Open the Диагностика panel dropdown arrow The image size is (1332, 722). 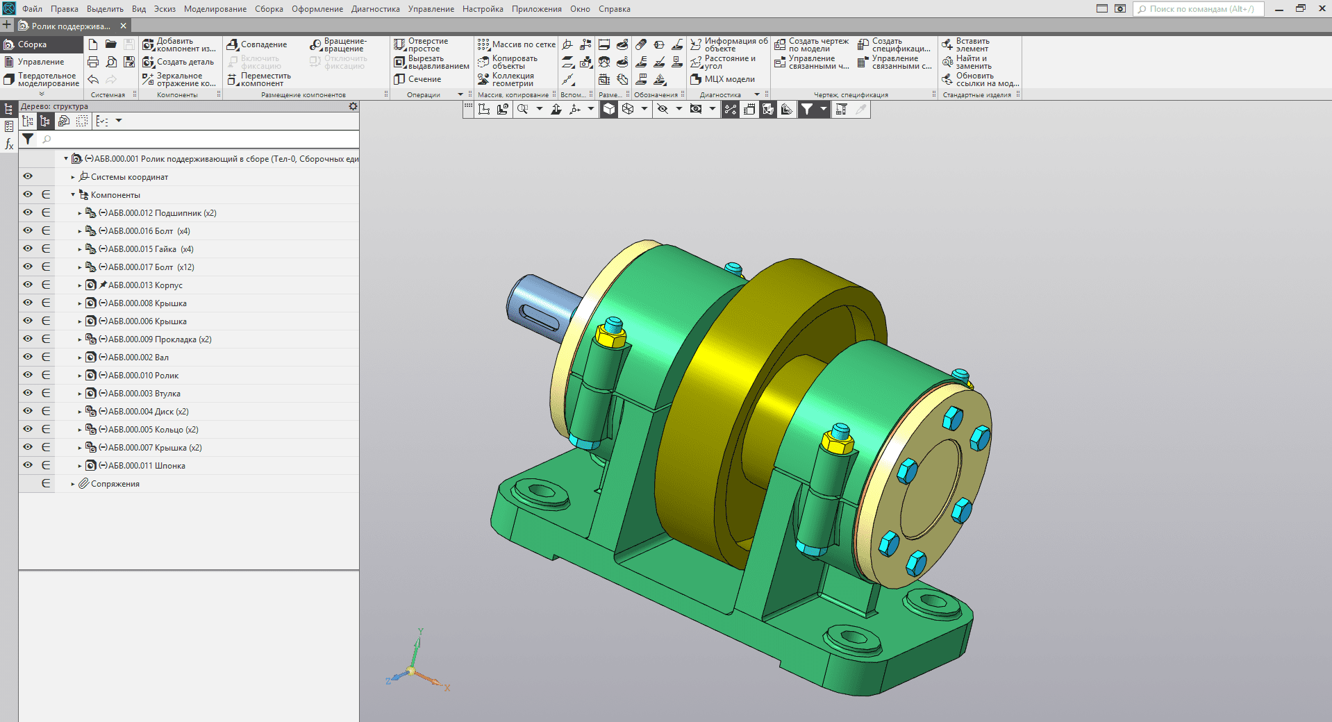click(x=757, y=94)
